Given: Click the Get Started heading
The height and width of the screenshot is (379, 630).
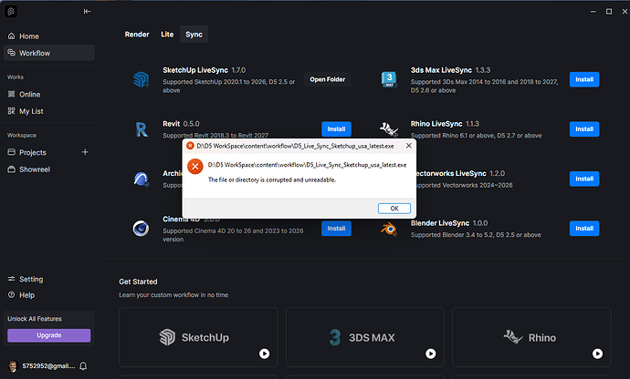Looking at the screenshot, I should coord(138,282).
